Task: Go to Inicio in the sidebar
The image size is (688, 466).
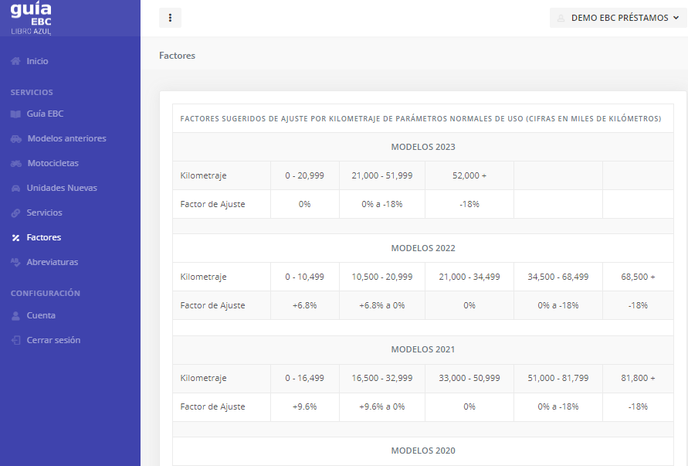Action: [x=37, y=61]
